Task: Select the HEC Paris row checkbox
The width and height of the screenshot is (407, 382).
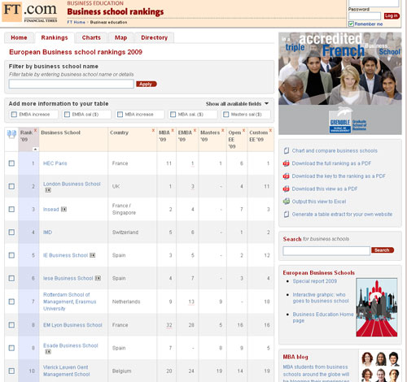Action: (x=11, y=163)
